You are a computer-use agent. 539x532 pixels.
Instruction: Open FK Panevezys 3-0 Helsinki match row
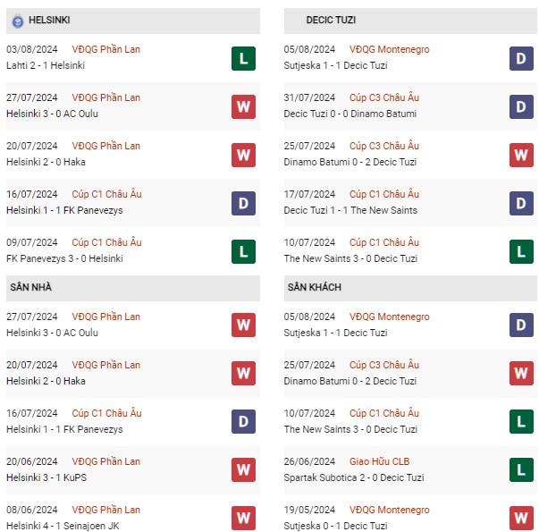[x=133, y=250]
